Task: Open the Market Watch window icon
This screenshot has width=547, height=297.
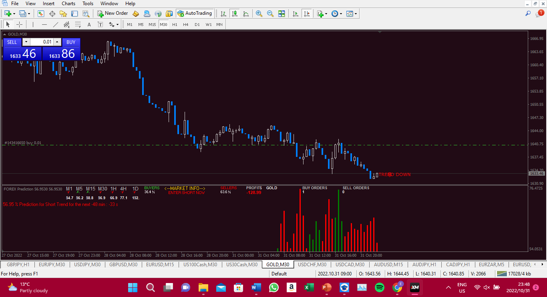Action: (x=41, y=14)
